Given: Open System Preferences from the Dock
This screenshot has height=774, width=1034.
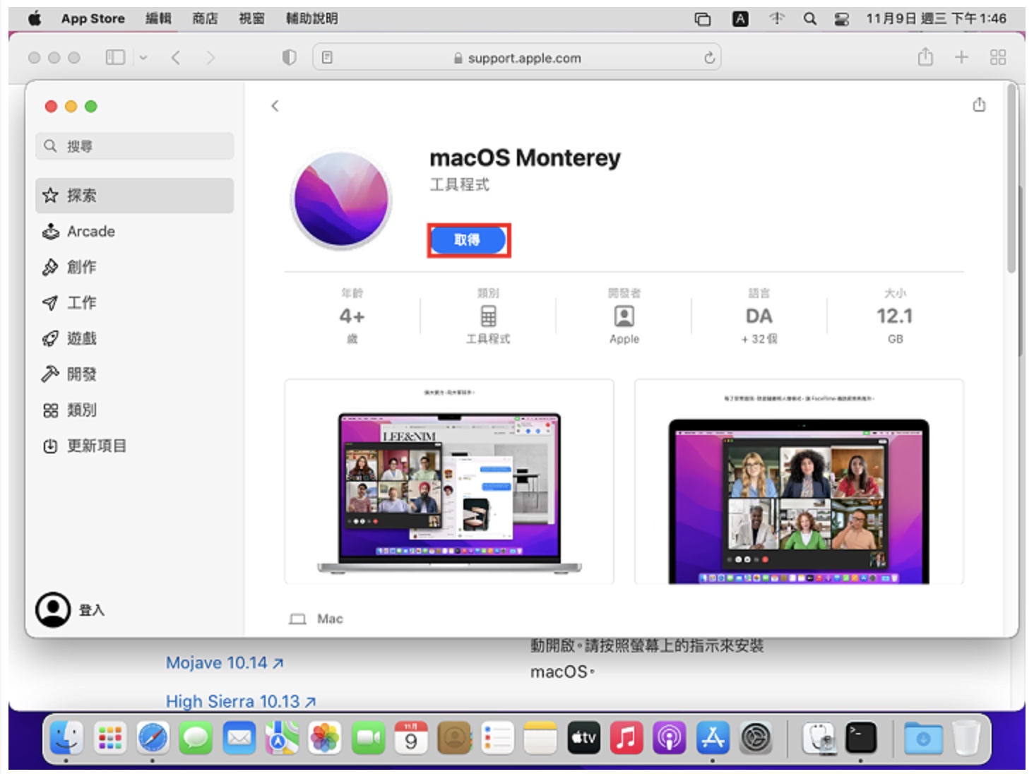Looking at the screenshot, I should click(x=756, y=739).
